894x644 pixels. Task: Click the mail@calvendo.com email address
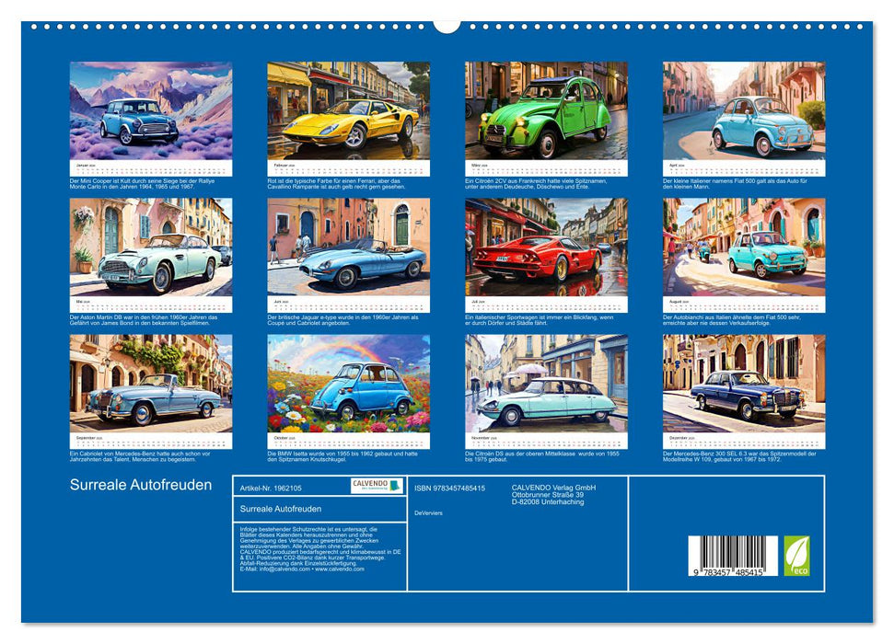click(x=285, y=568)
